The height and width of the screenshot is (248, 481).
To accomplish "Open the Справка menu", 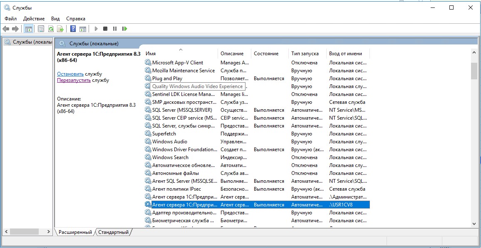I will [x=76, y=19].
